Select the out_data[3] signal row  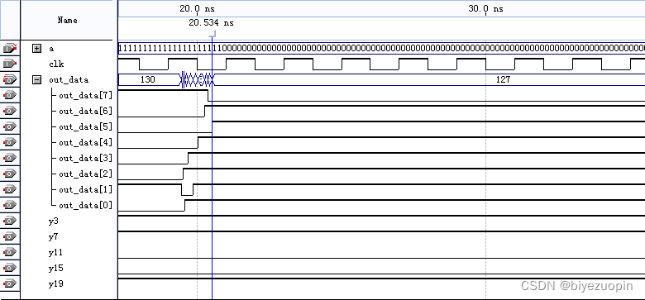pos(85,158)
